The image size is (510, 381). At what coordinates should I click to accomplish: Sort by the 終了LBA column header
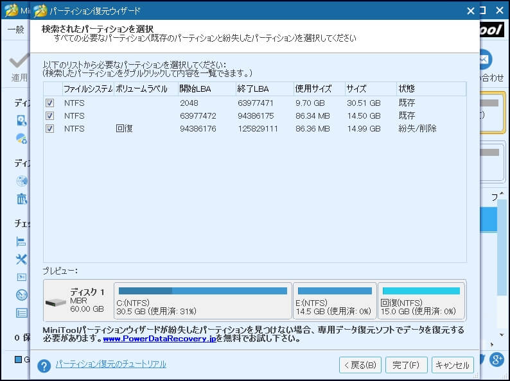(x=265, y=89)
